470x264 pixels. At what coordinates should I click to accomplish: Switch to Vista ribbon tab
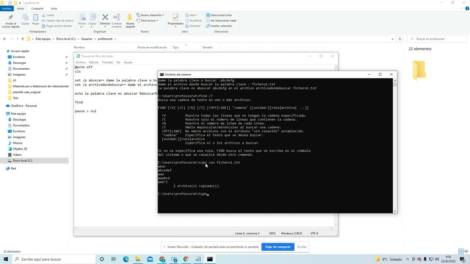(54, 8)
